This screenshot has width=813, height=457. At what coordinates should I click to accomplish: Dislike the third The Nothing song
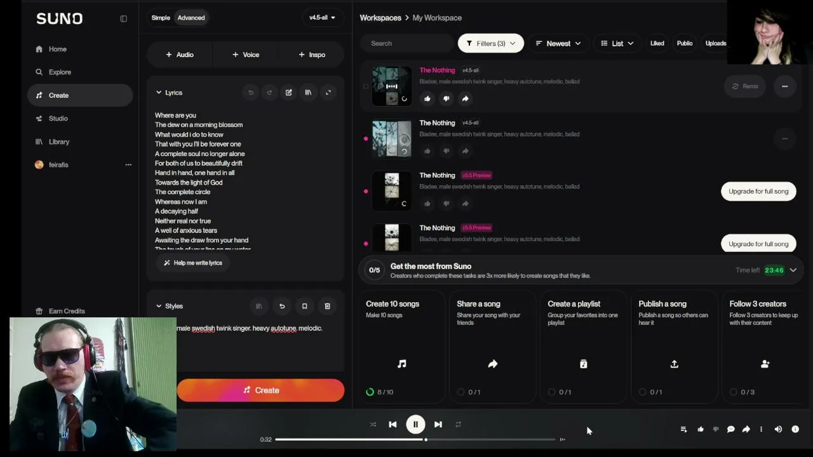click(446, 204)
